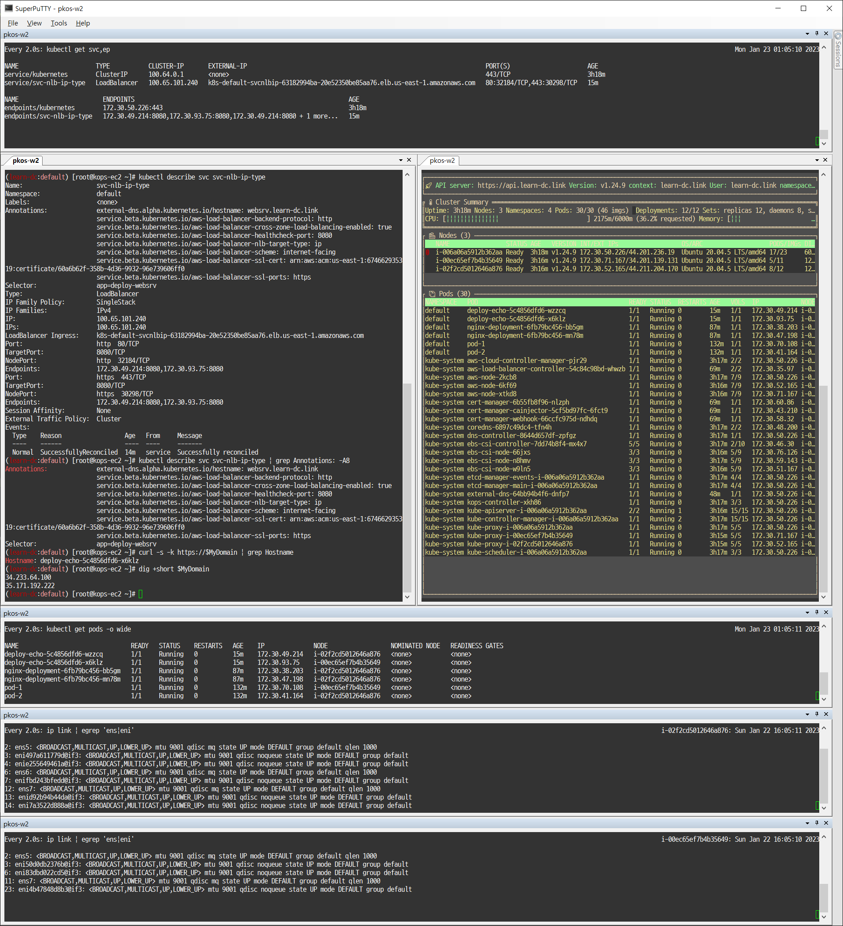
Task: Open the View menu
Action: pos(34,23)
